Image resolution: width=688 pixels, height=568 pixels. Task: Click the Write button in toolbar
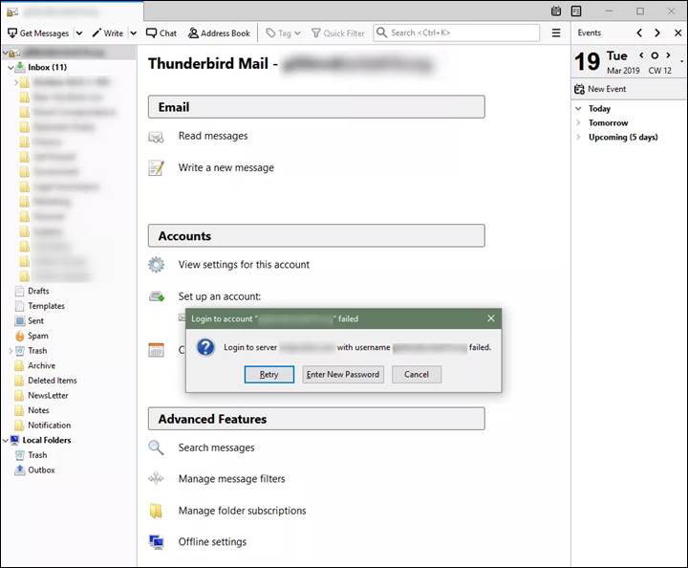[x=108, y=33]
